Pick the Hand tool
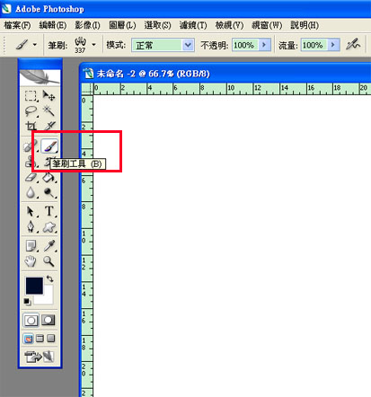Image resolution: width=371 pixels, height=397 pixels. click(x=31, y=261)
